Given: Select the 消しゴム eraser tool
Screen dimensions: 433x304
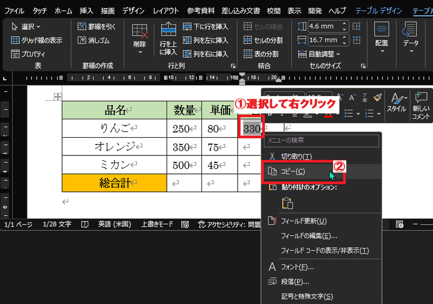Looking at the screenshot, I should click(93, 40).
